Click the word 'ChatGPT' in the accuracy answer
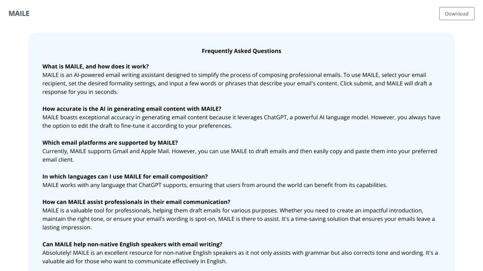 point(275,117)
